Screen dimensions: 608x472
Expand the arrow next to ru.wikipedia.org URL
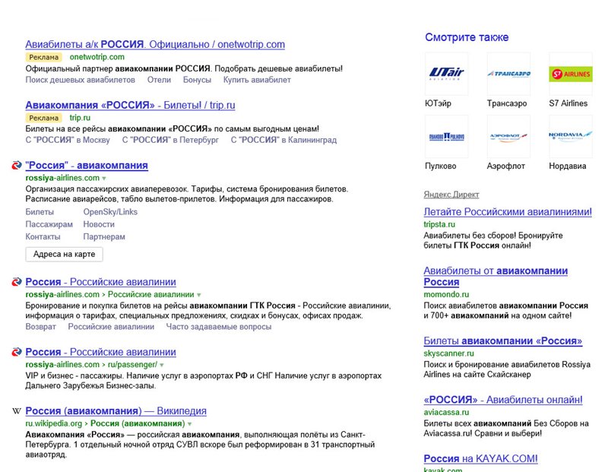pyautogui.click(x=188, y=423)
